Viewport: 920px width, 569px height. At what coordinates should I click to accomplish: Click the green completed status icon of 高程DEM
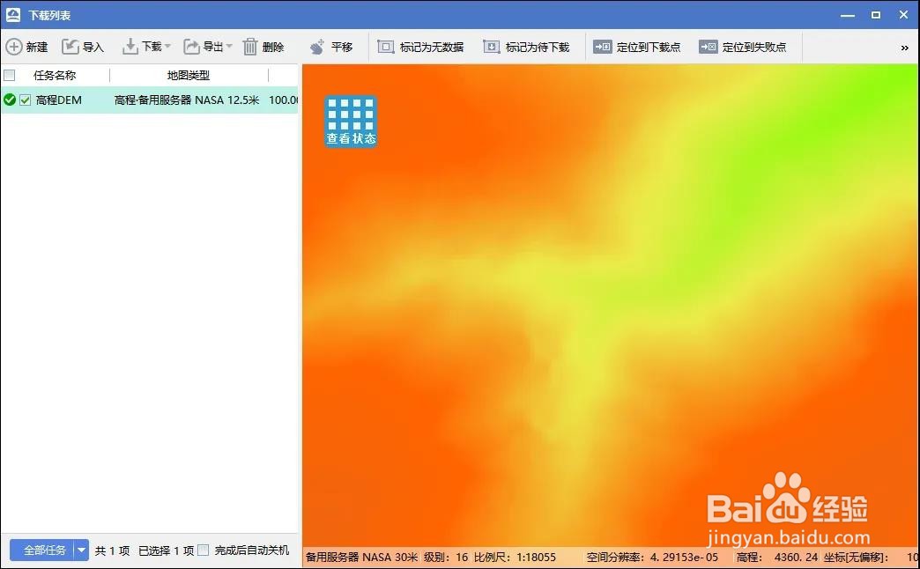tap(10, 100)
